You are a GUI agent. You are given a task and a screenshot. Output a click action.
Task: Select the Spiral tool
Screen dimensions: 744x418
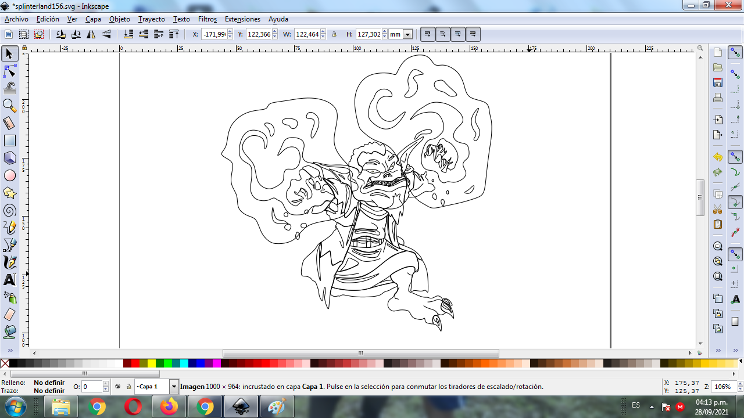9,210
